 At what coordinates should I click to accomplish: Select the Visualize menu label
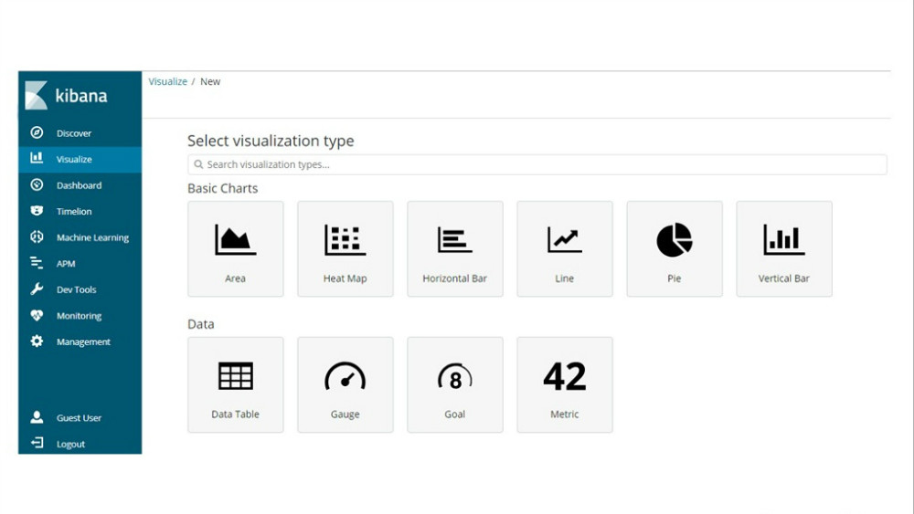coord(74,159)
